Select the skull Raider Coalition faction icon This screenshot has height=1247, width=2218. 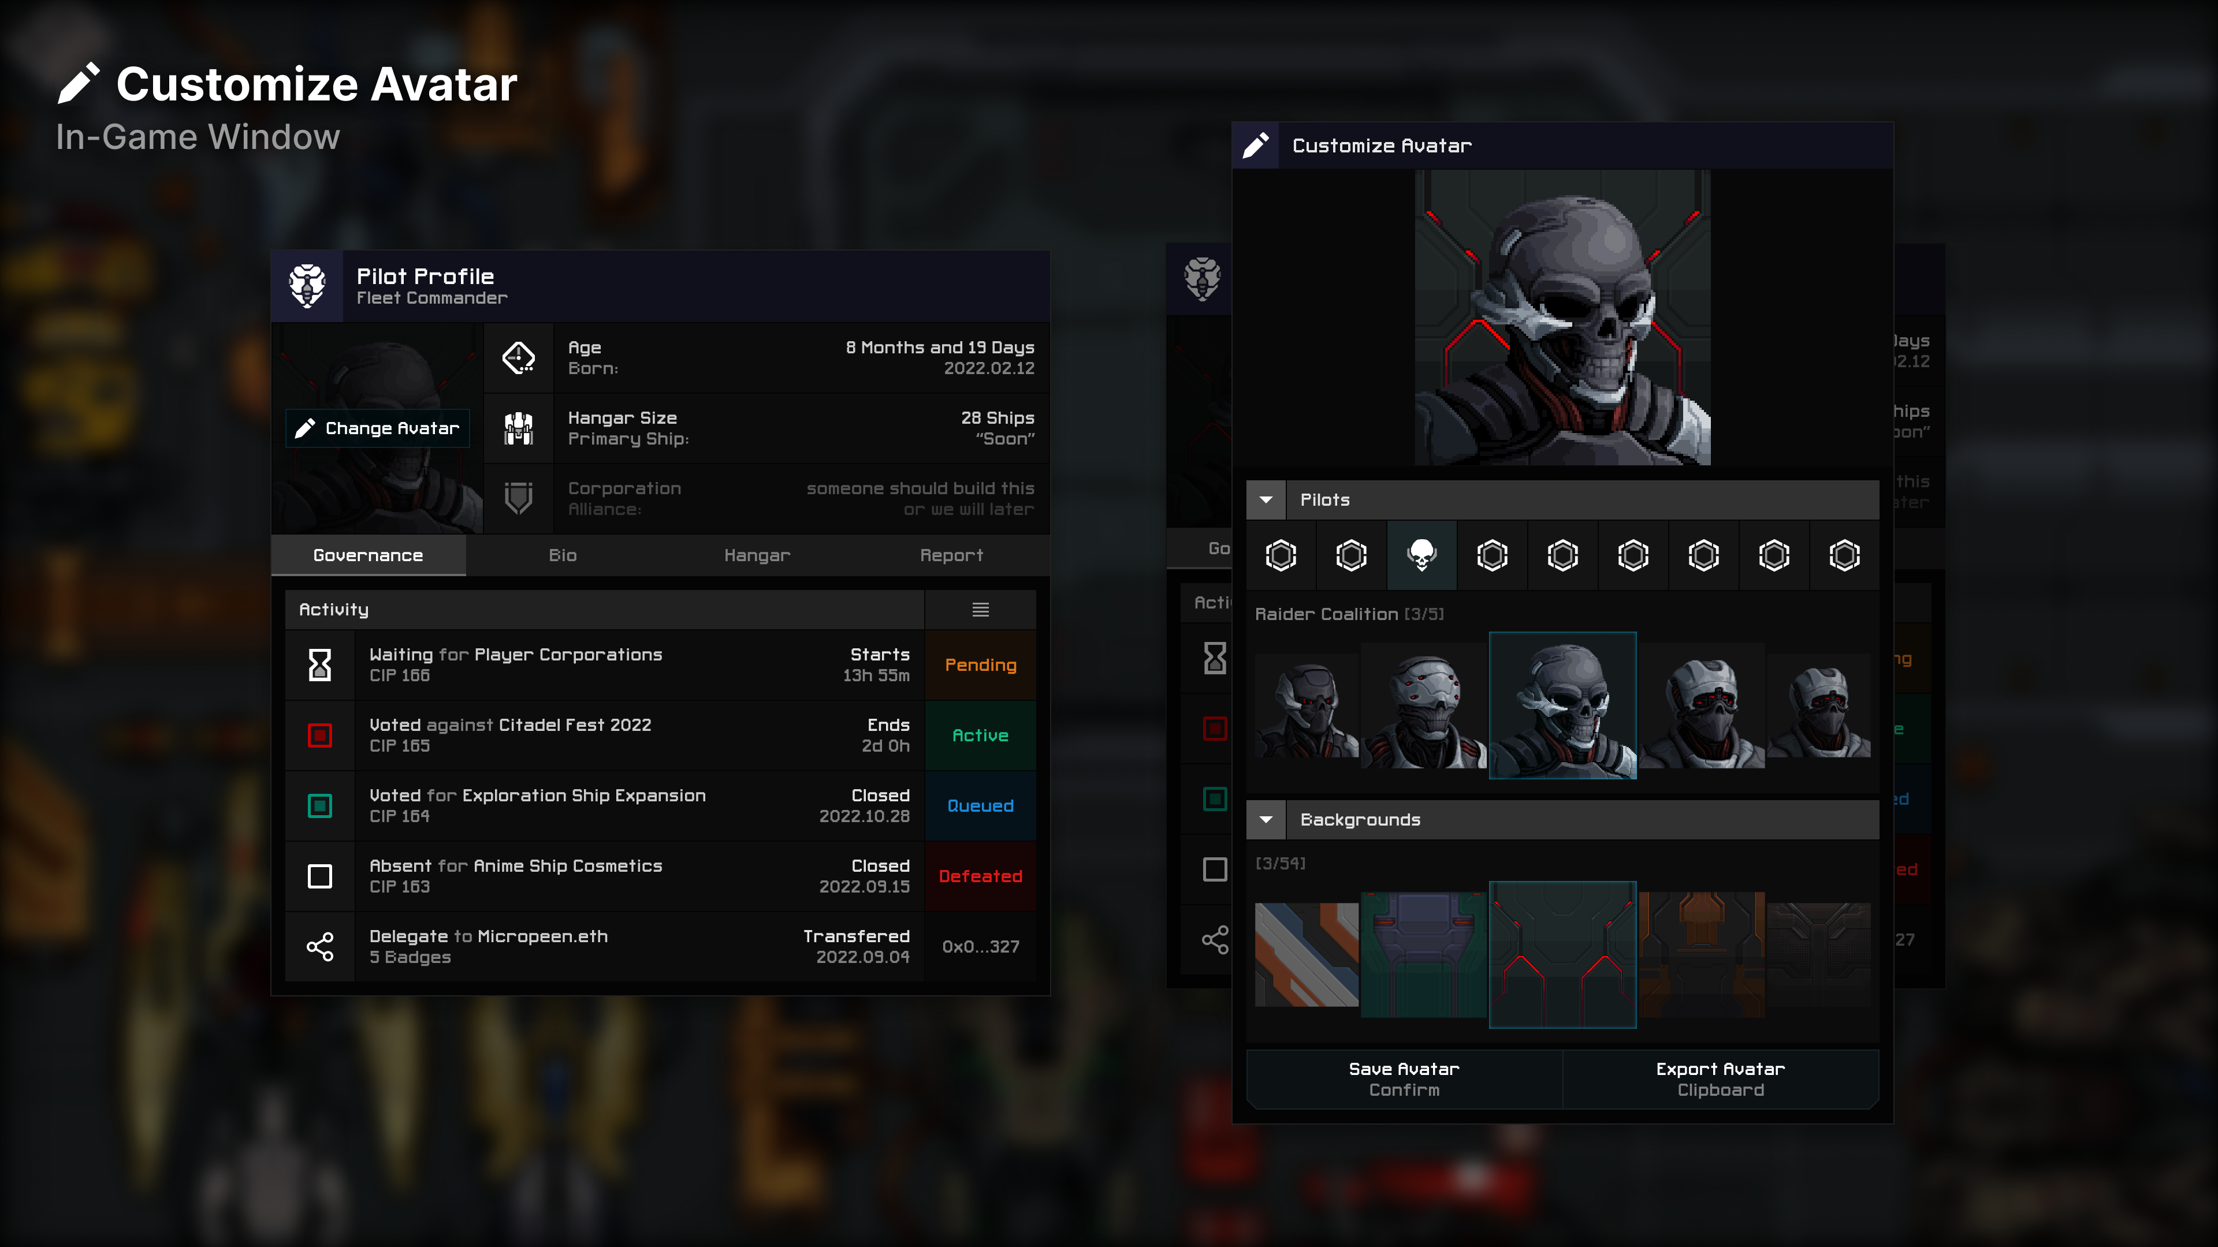click(1421, 555)
